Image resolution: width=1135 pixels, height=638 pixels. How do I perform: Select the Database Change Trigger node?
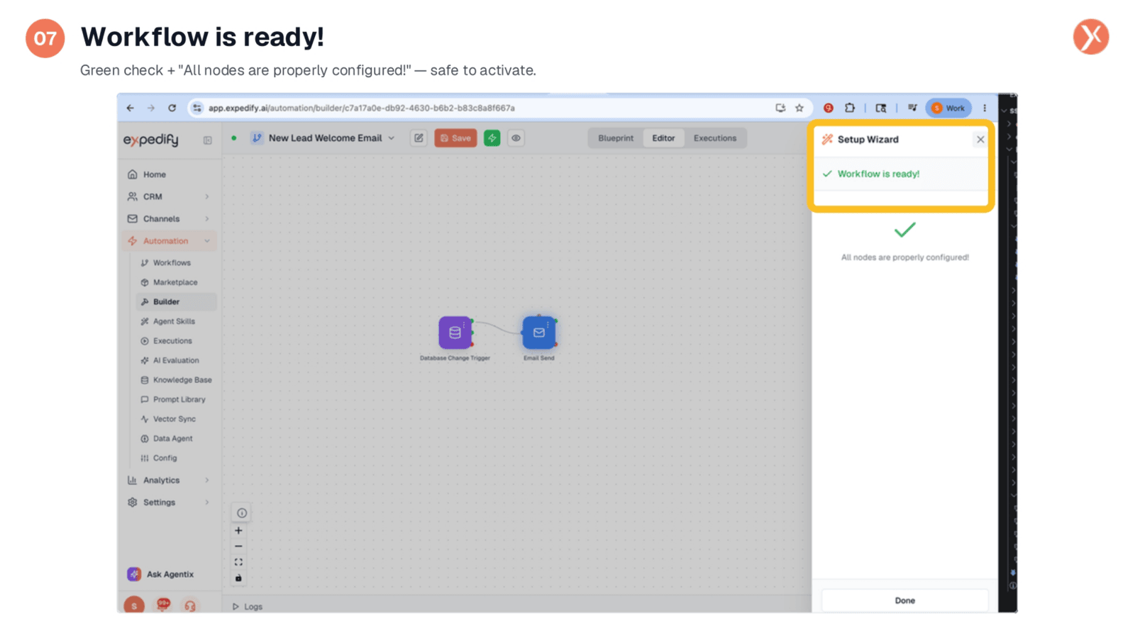pos(455,332)
